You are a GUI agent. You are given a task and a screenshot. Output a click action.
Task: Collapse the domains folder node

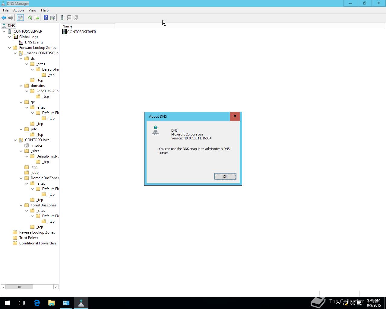coord(21,86)
